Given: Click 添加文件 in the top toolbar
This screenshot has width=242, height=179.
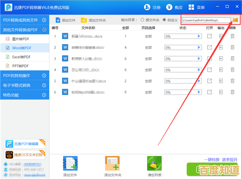Looking at the screenshot, I should tap(65, 20).
